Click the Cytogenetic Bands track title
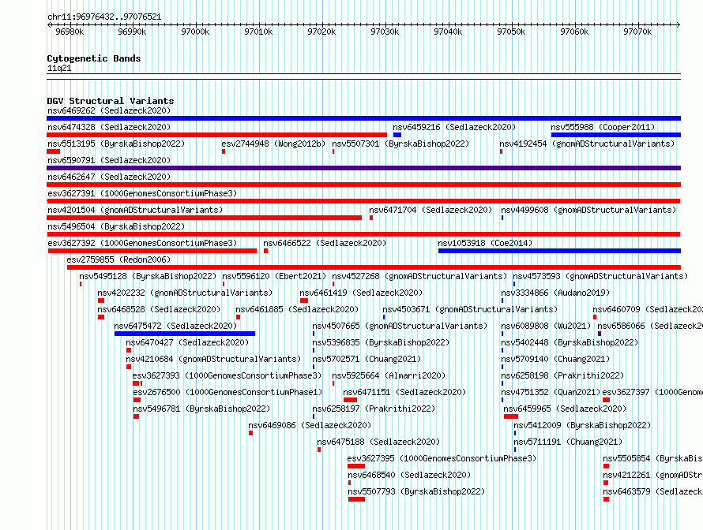The image size is (703, 530). tap(94, 58)
